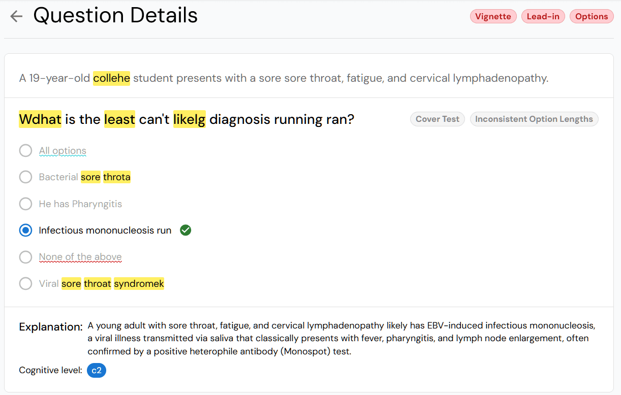Viewport: 621px width, 395px height.
Task: Click the highlighted word 'likelg'
Action: pyautogui.click(x=189, y=120)
